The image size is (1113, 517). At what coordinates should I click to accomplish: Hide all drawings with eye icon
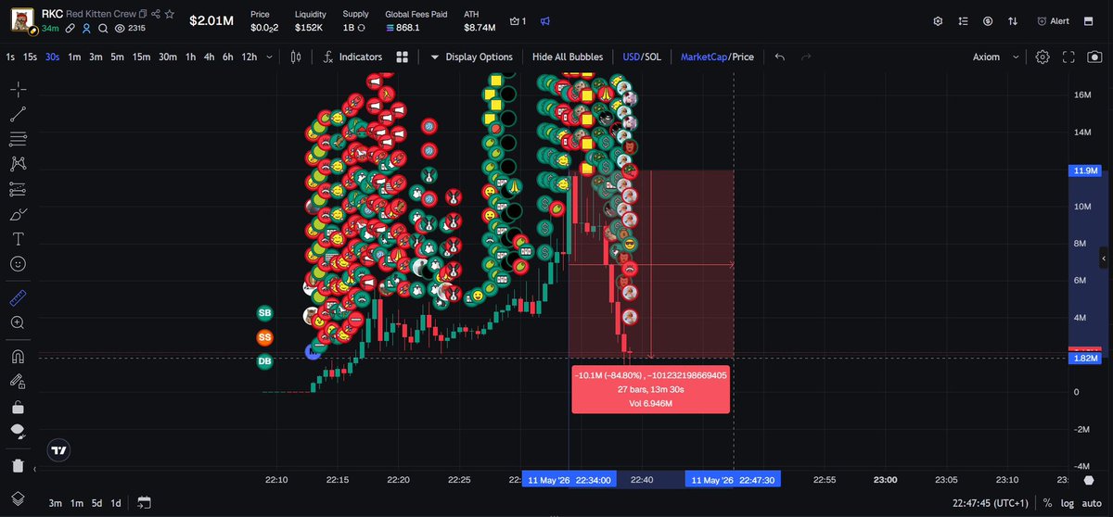click(18, 431)
